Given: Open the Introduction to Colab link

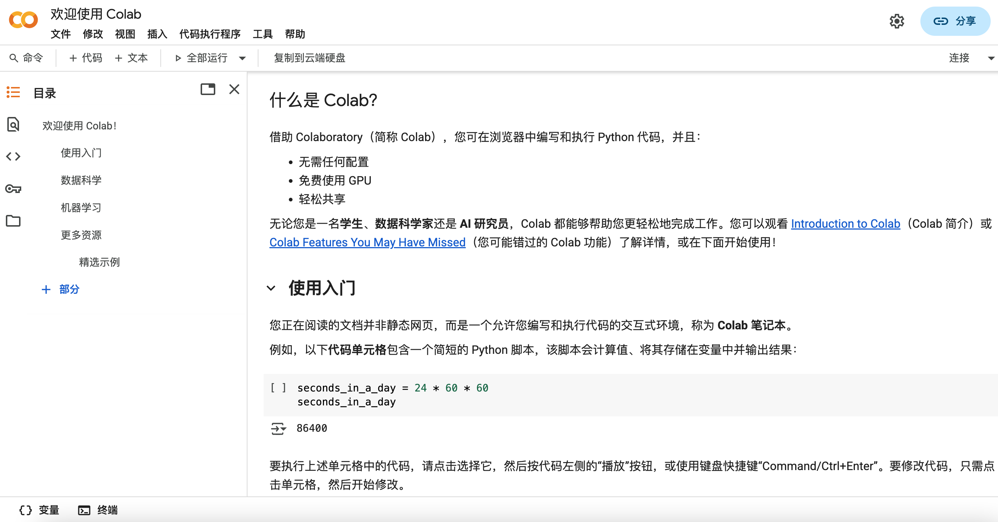Looking at the screenshot, I should tap(845, 224).
